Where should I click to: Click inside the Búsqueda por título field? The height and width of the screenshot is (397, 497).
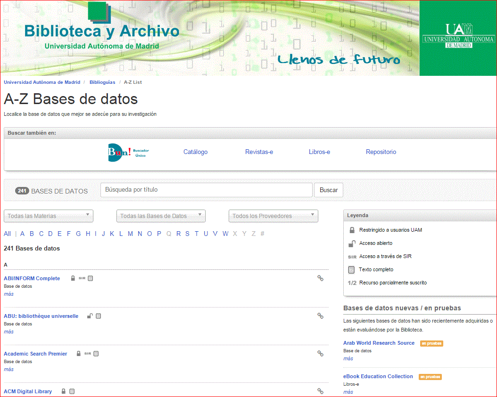(207, 190)
